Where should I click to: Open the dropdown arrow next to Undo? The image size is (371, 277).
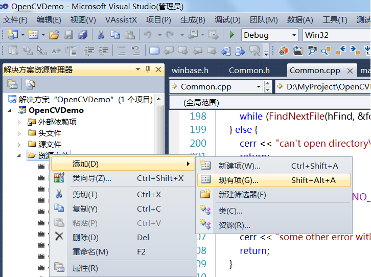pyautogui.click(x=160, y=35)
